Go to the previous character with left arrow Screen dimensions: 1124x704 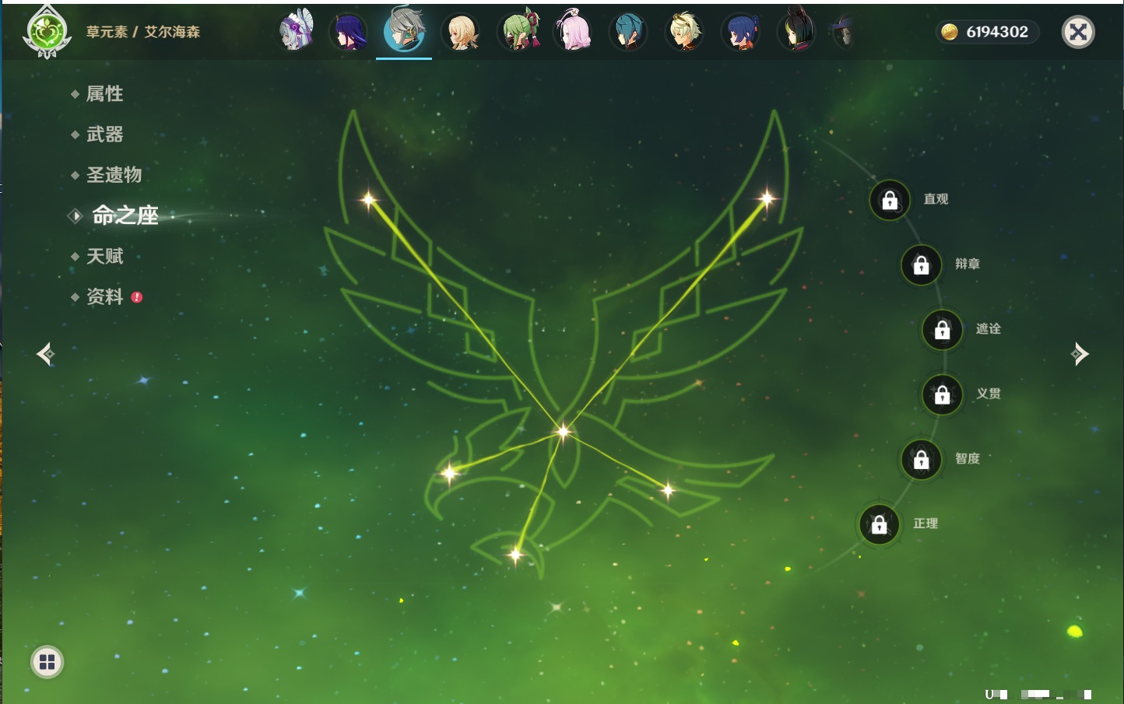click(x=45, y=355)
